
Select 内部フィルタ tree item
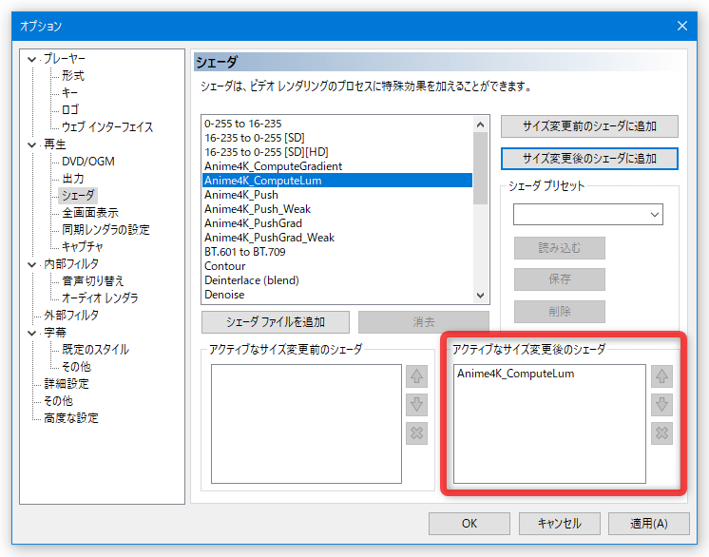pos(71,264)
